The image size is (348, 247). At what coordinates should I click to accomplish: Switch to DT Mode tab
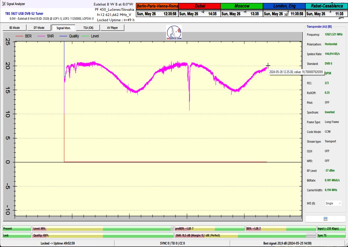(39, 28)
